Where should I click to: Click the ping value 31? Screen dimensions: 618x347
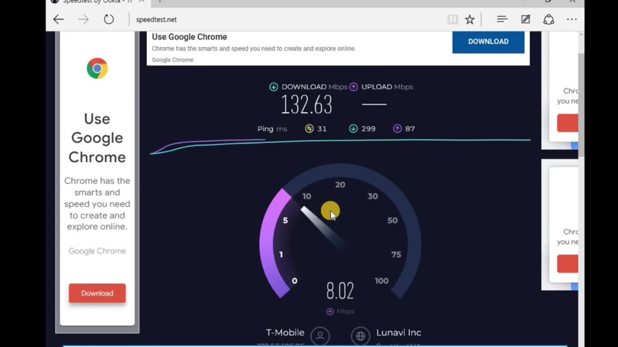click(322, 129)
